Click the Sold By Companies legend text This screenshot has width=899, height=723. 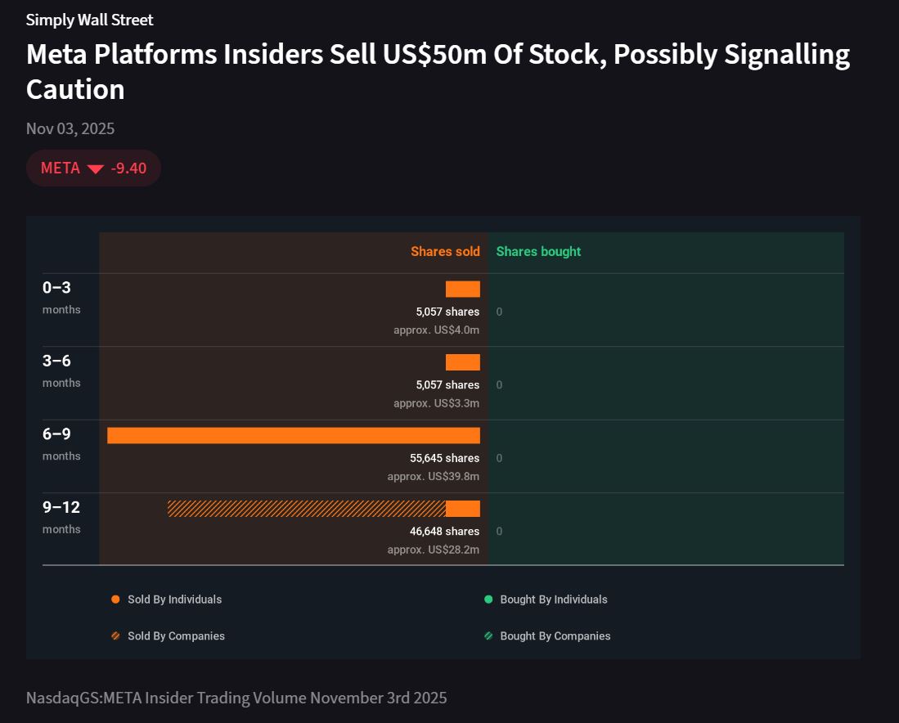[176, 636]
